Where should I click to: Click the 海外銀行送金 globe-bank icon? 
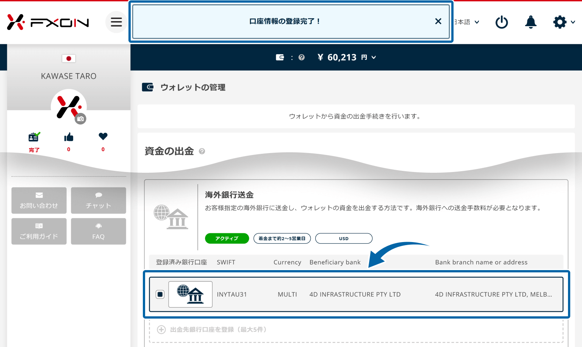(x=171, y=217)
